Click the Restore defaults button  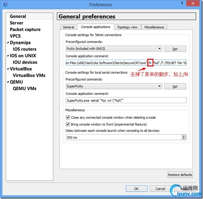tap(180, 175)
